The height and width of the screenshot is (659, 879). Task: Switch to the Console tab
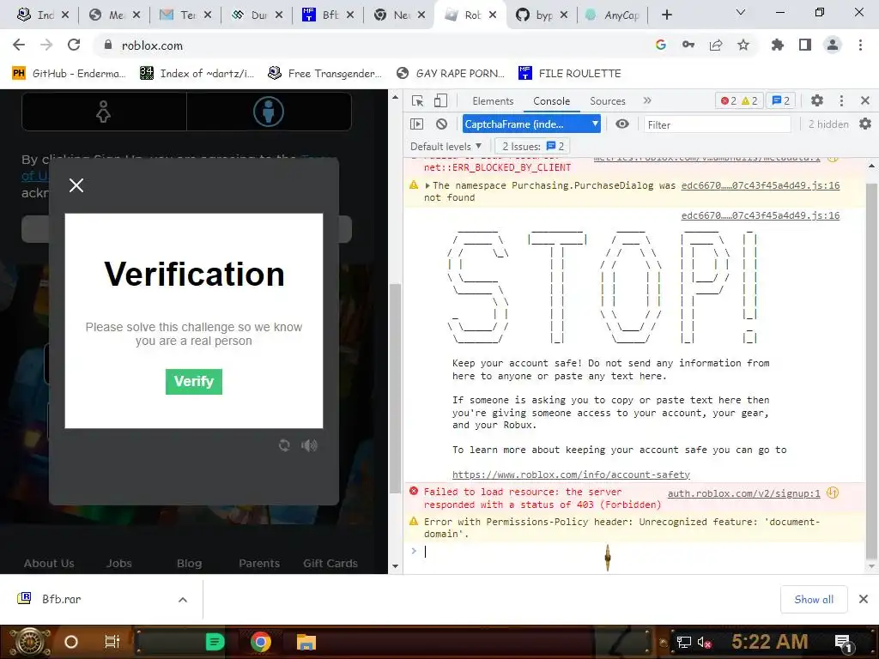point(551,101)
